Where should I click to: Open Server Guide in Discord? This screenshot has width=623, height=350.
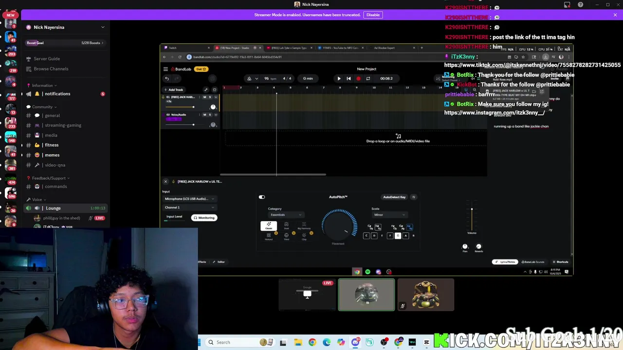[x=47, y=59]
